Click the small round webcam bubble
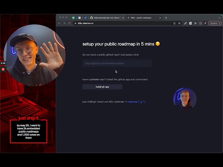Screen dimensions: 223x167 point(185,99)
